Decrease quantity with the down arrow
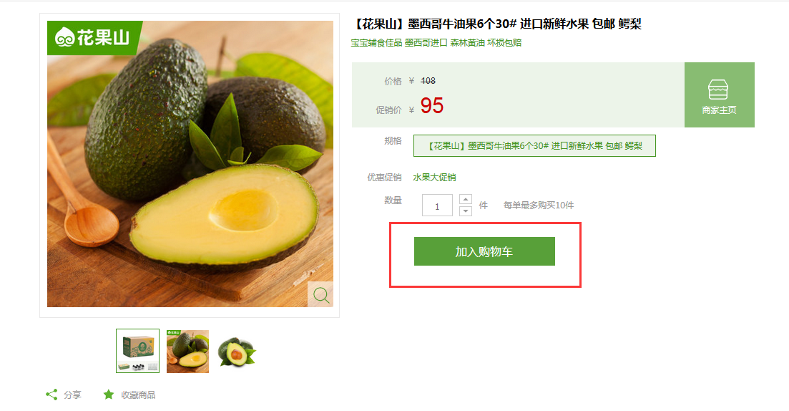 [466, 211]
